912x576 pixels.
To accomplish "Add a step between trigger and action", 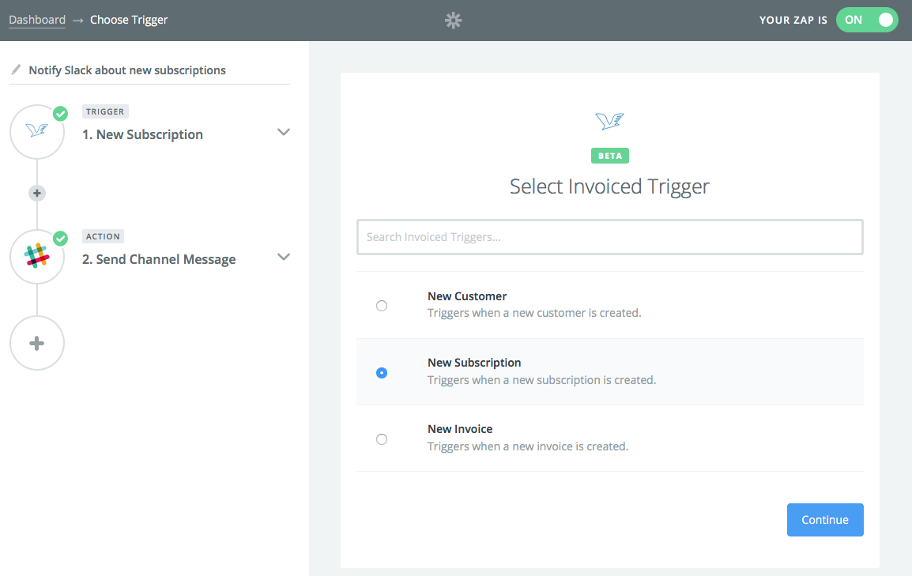I will [x=36, y=193].
